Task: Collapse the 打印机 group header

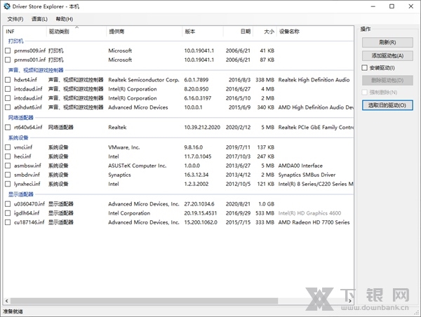Action: click(15, 41)
